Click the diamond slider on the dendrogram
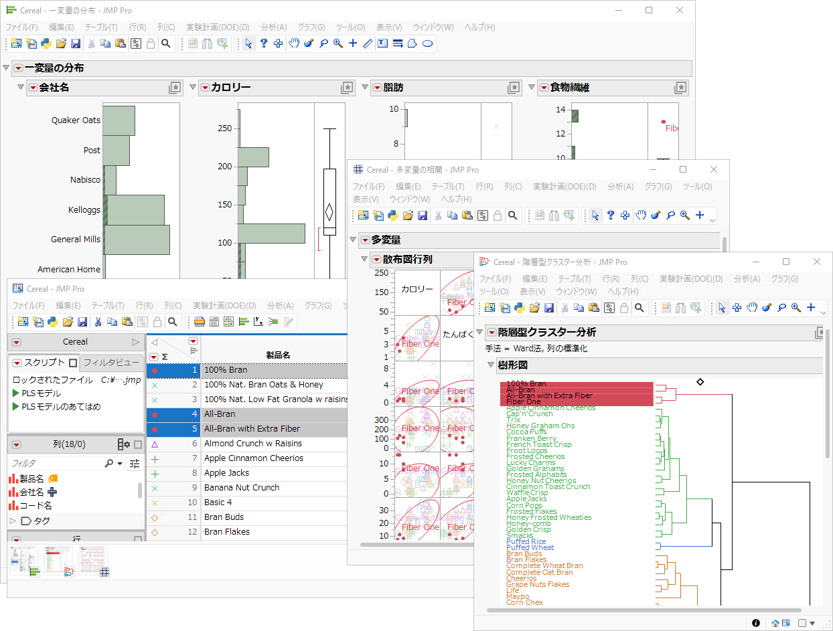833x631 pixels. pyautogui.click(x=700, y=381)
